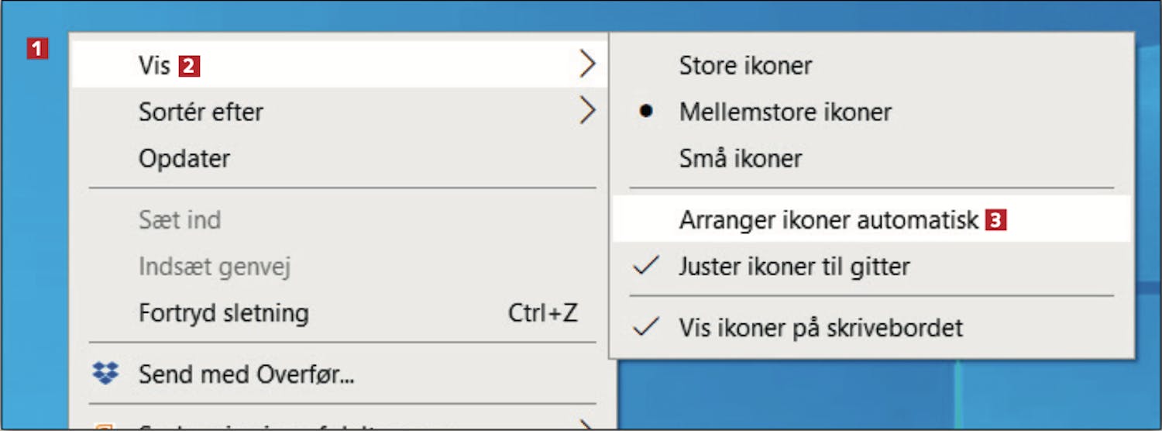Click red number 2 badge next to Vis
Image resolution: width=1162 pixels, height=431 pixels.
coord(190,66)
